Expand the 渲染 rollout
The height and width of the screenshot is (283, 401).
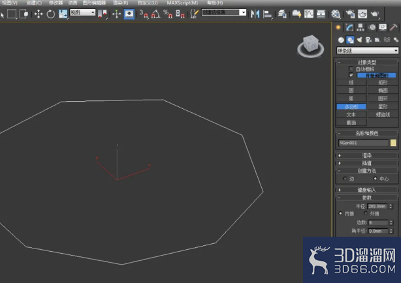pos(367,155)
